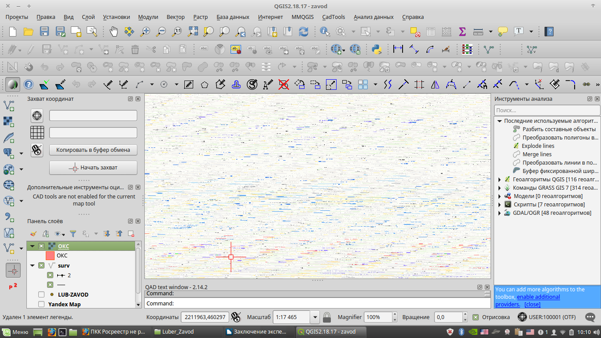601x338 pixels.
Task: Enable the LUB-ZAVOD layer checkbox
Action: tap(41, 294)
